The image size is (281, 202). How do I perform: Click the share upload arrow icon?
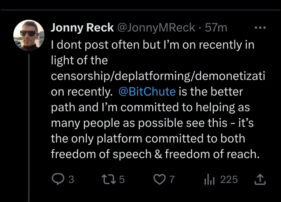(260, 180)
